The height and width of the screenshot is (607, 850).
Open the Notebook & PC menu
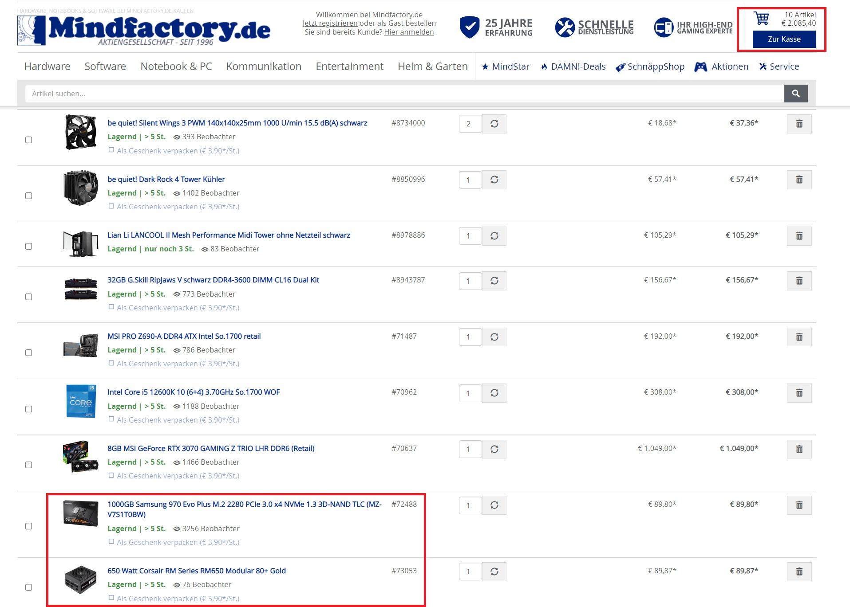[176, 67]
